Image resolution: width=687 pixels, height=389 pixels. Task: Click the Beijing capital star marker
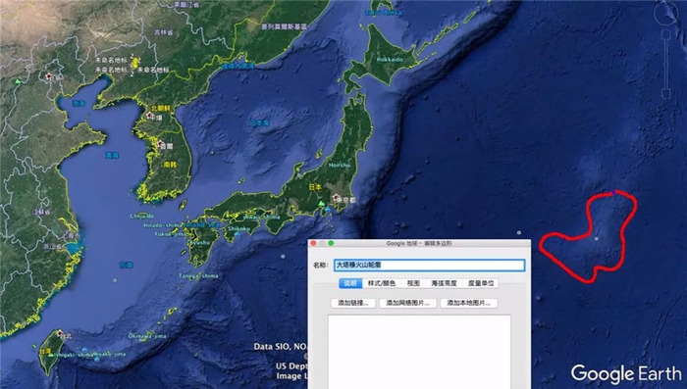(49, 76)
